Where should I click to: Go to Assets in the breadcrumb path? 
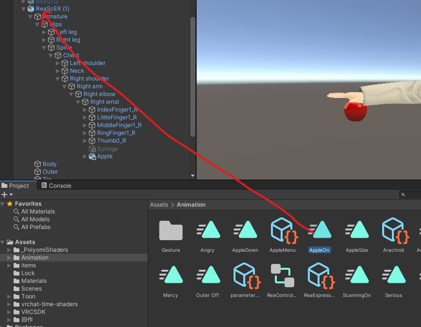pos(159,205)
